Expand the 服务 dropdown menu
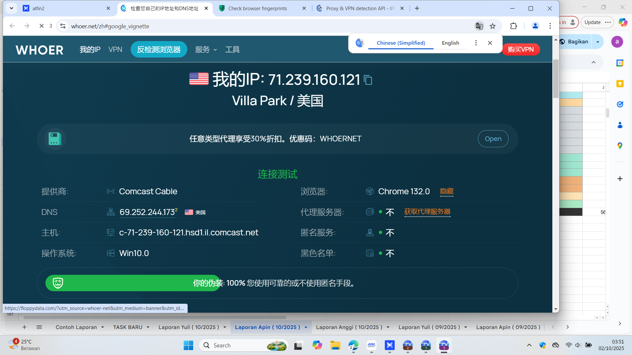The height and width of the screenshot is (355, 632). tap(206, 50)
